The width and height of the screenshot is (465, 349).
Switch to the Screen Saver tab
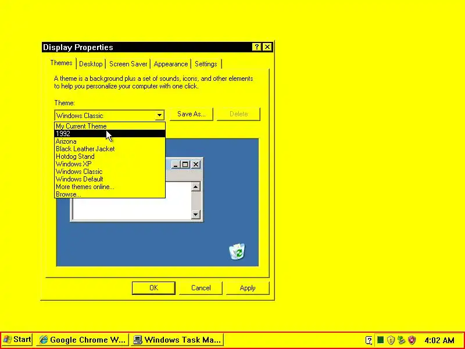click(x=128, y=64)
